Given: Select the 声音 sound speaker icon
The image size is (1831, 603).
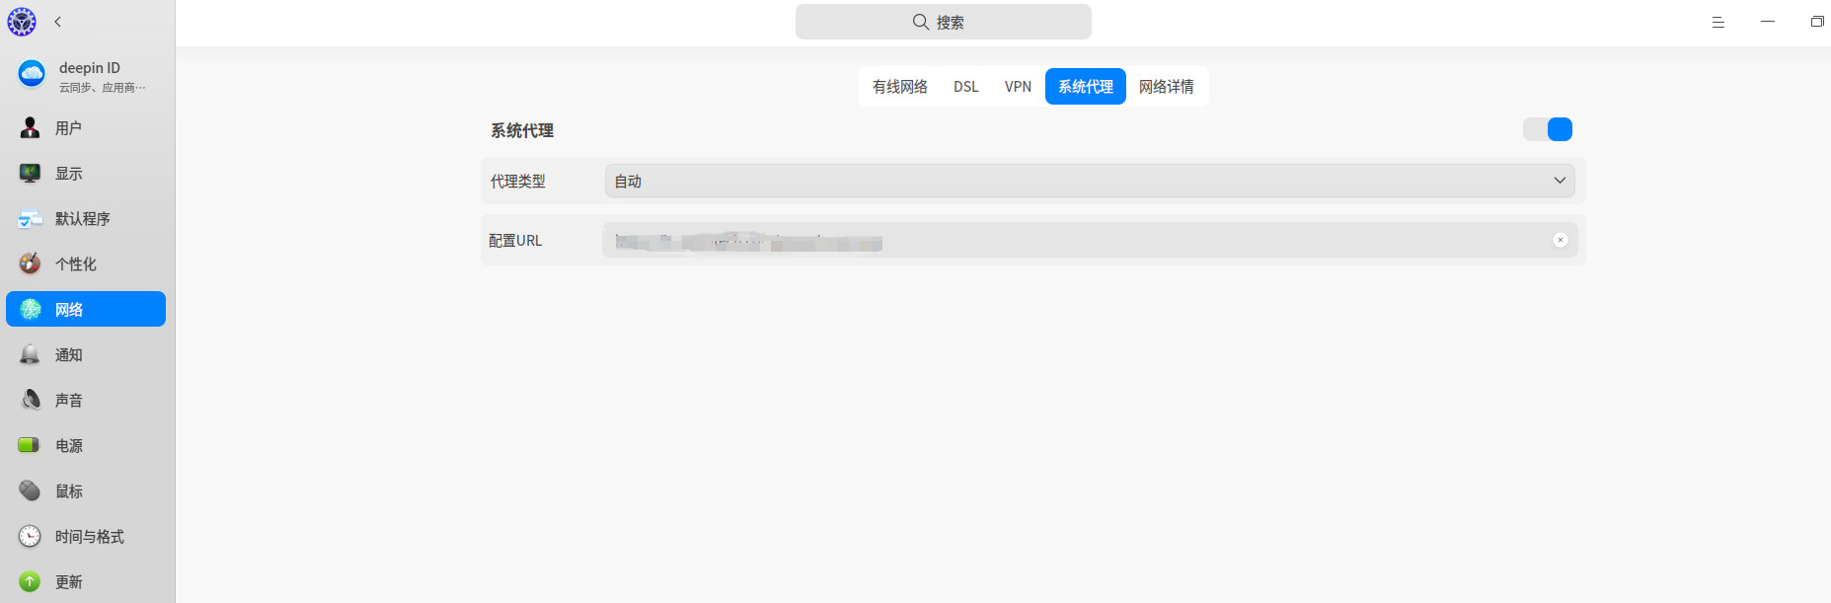Looking at the screenshot, I should 31,401.
